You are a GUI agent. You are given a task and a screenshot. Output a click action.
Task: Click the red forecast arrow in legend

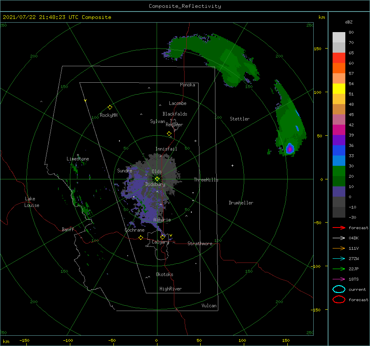339,228
